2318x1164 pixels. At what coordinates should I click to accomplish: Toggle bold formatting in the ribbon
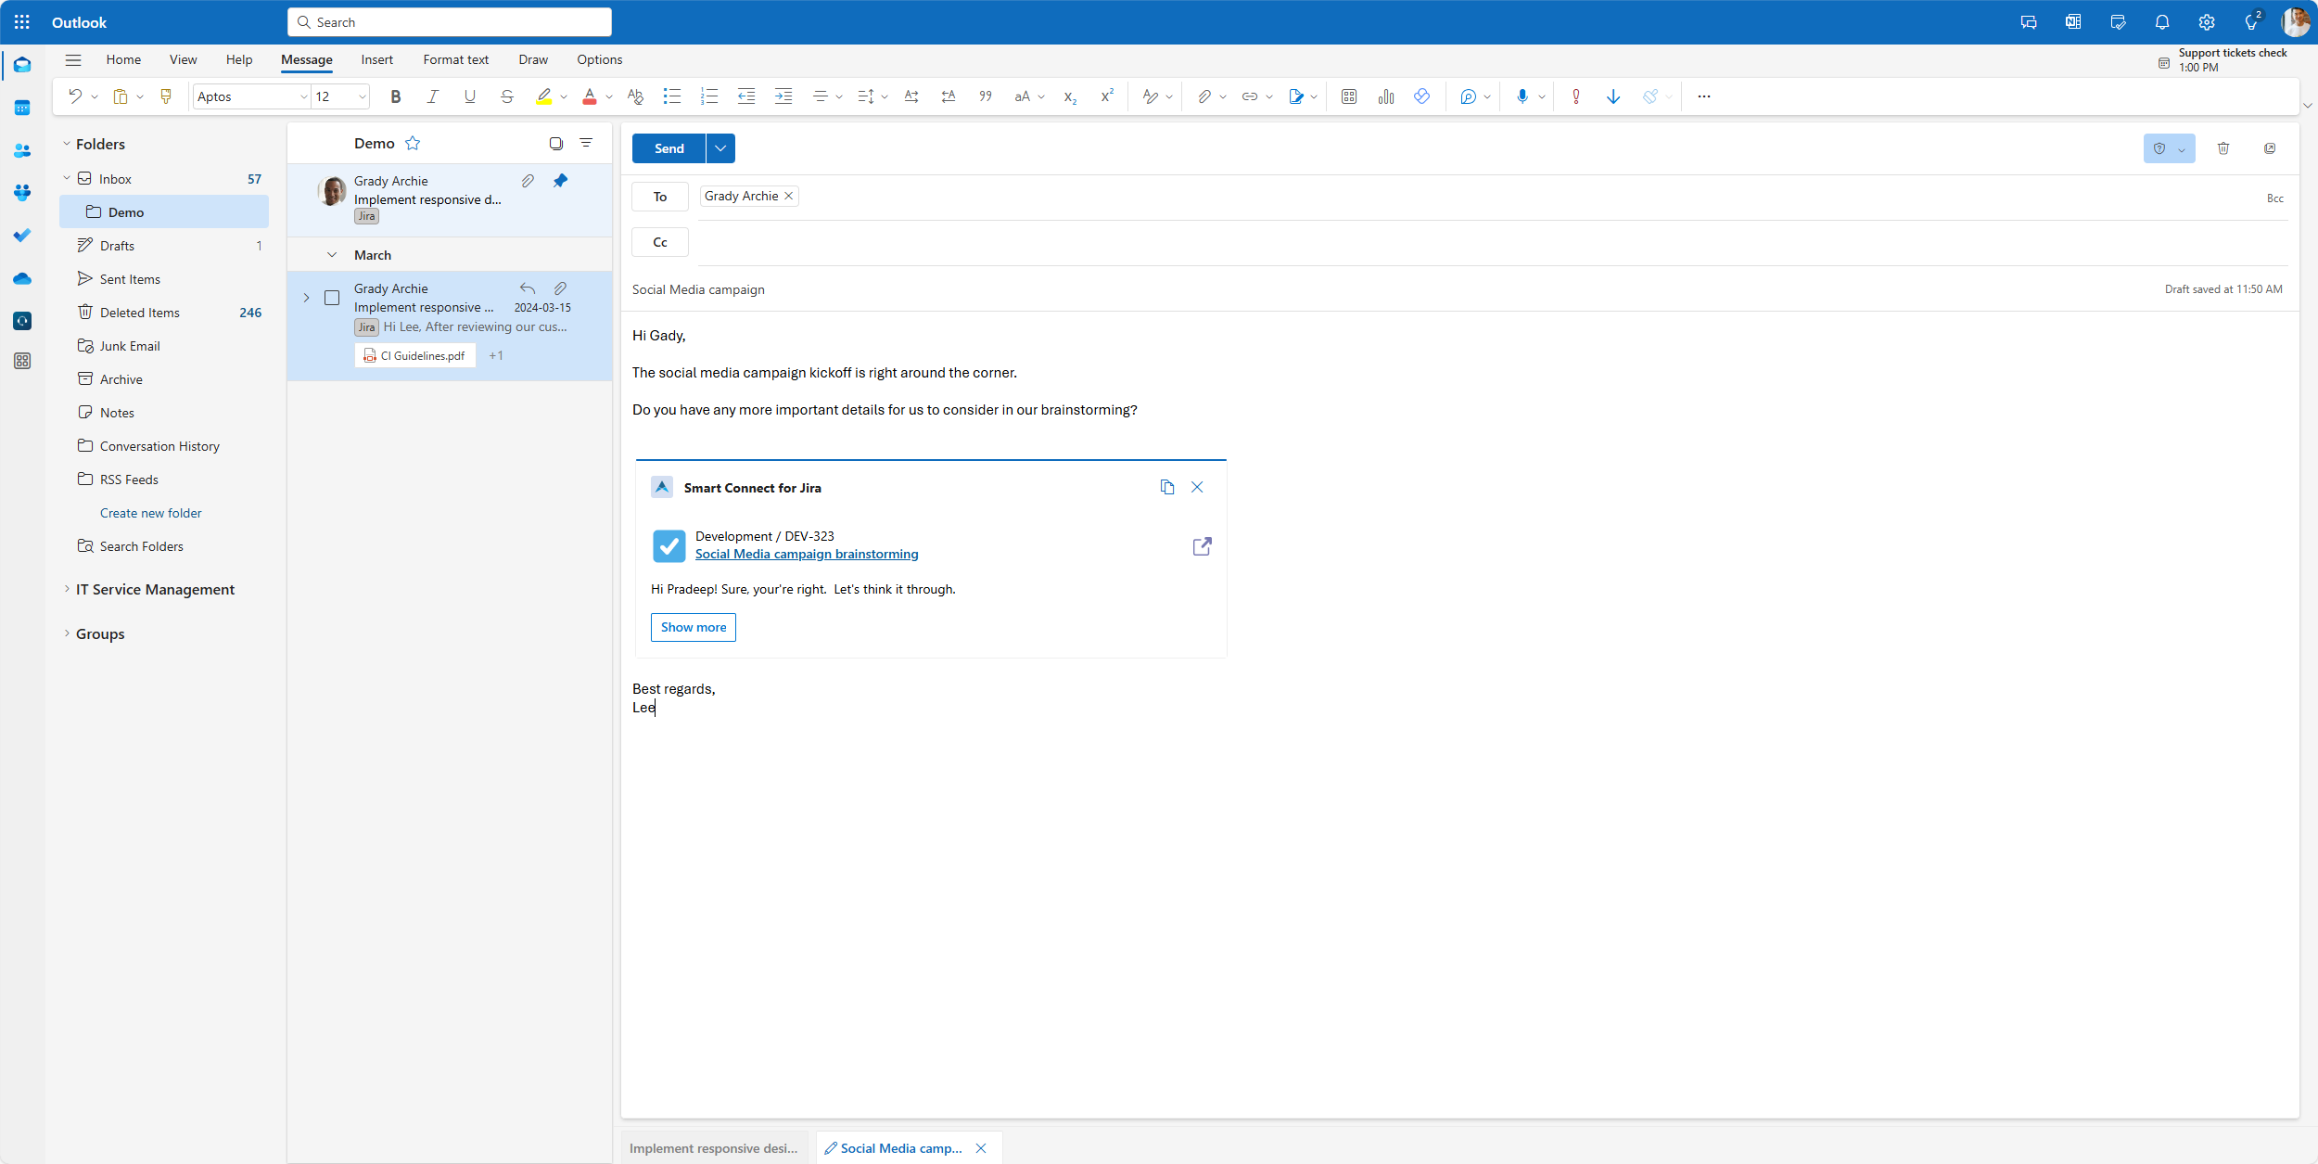pos(396,96)
